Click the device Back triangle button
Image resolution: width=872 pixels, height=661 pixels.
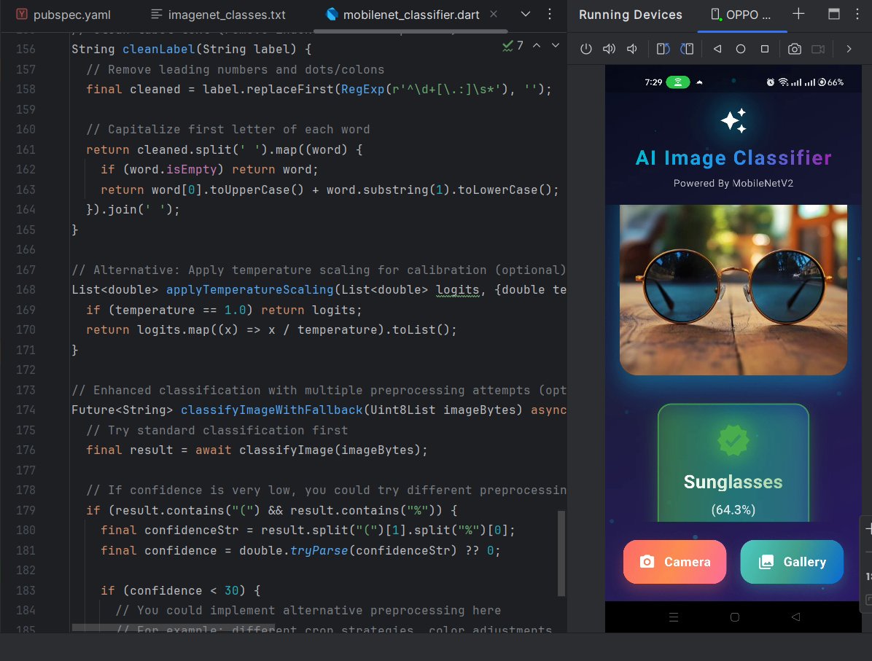click(x=717, y=49)
